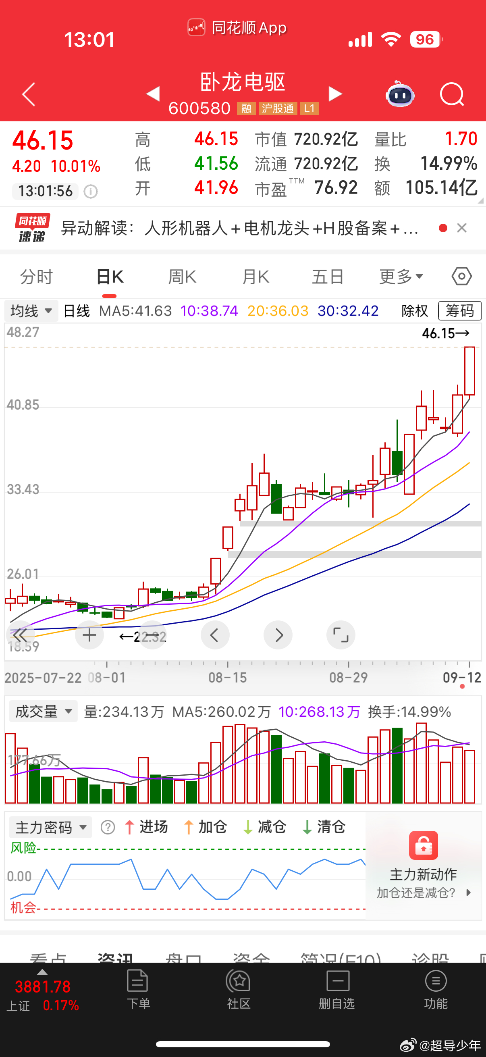Open search with magnifier icon
The height and width of the screenshot is (1057, 486).
452,94
